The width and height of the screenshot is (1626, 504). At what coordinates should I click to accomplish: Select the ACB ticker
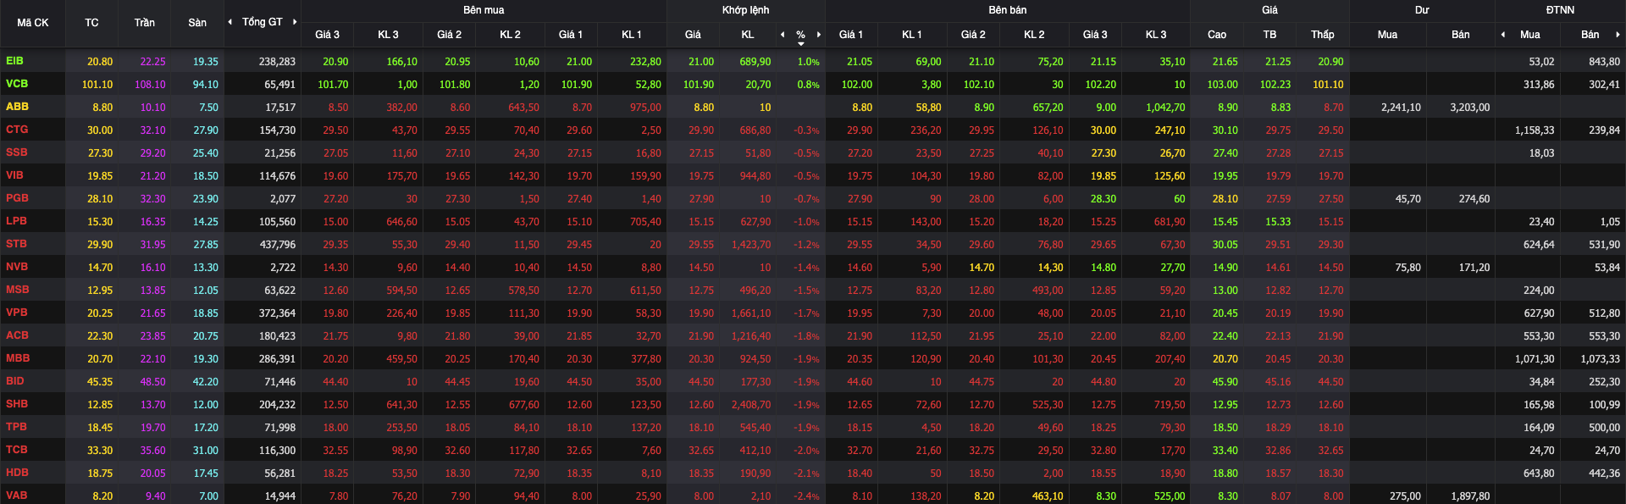click(x=17, y=335)
